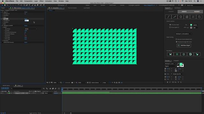Viewport: 204px width, 114px height.
Task: Switch to the HELPMATE tab in MoglyphFX
Action: [x=197, y=11]
